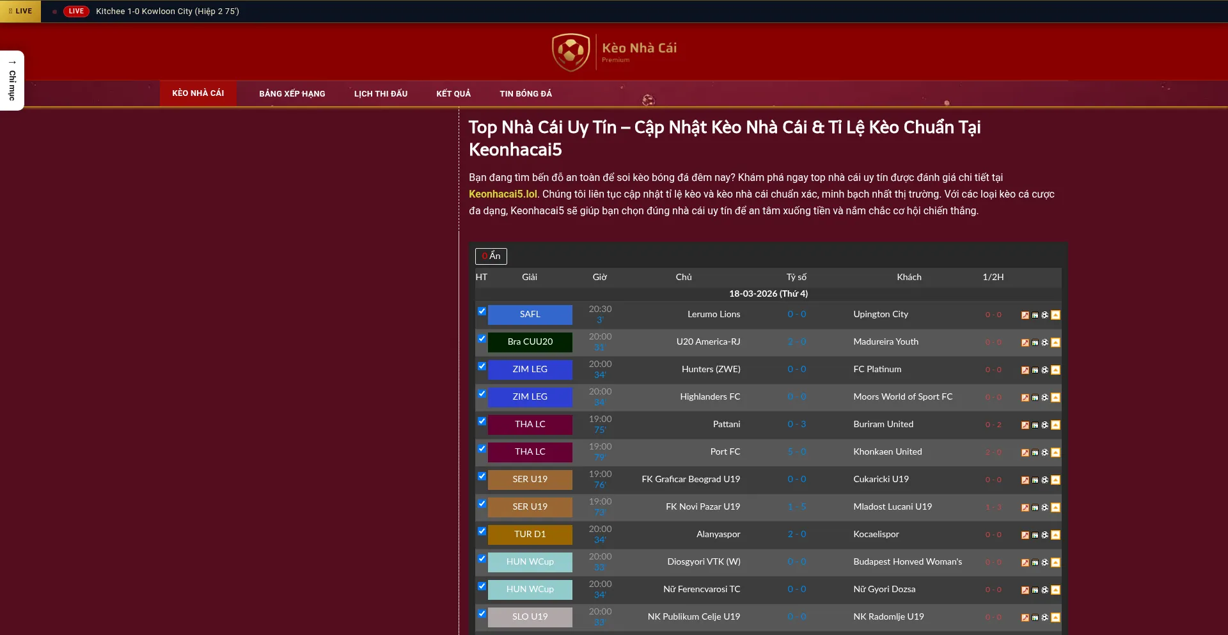Open stats table icon in Buriram United row

coord(1035,425)
